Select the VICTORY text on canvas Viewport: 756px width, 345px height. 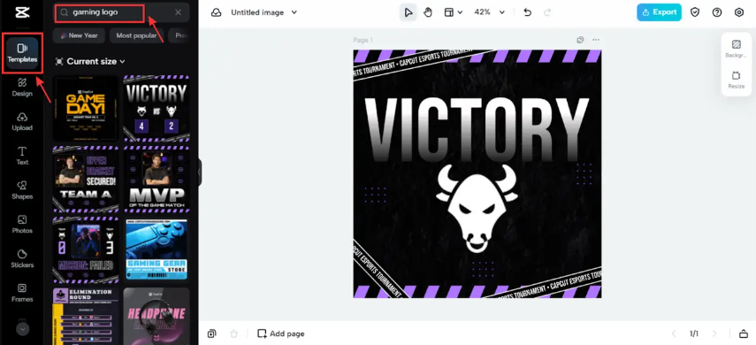click(477, 129)
